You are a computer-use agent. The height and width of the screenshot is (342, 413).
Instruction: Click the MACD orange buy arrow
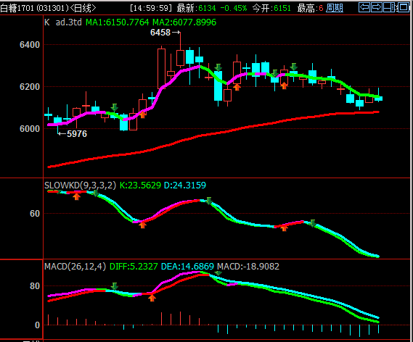coord(152,298)
